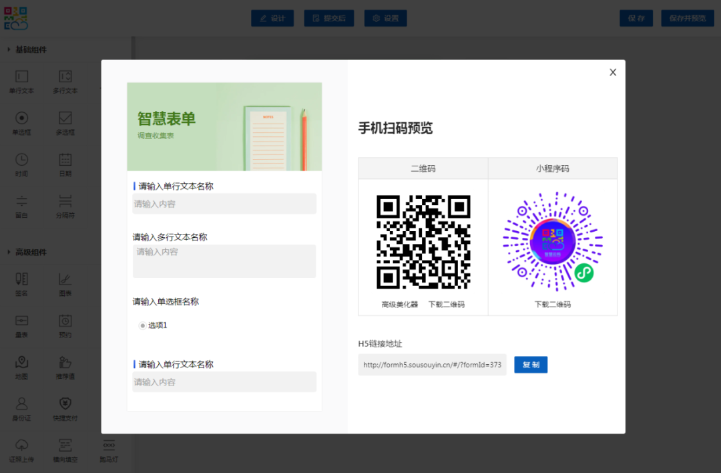Select the 单行文本 (single-line text) component

(21, 80)
